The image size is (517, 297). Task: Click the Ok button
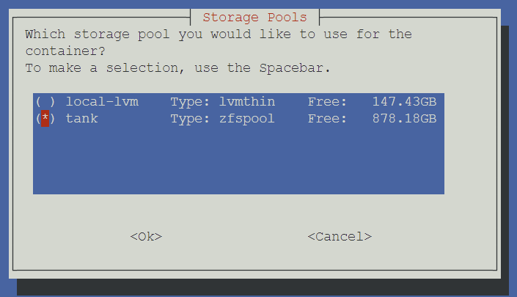[x=146, y=237]
